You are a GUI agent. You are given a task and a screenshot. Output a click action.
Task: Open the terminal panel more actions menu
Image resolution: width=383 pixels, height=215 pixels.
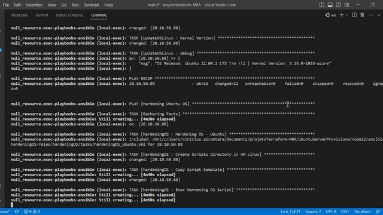tap(370, 15)
